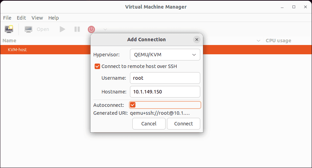Uncheck Connect to remote host over SSH

(97, 66)
